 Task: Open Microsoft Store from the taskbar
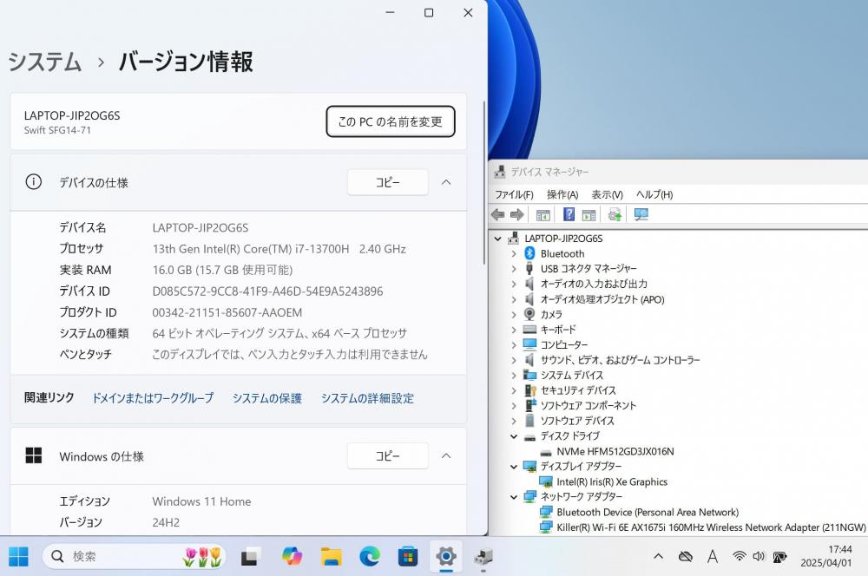coord(407,556)
